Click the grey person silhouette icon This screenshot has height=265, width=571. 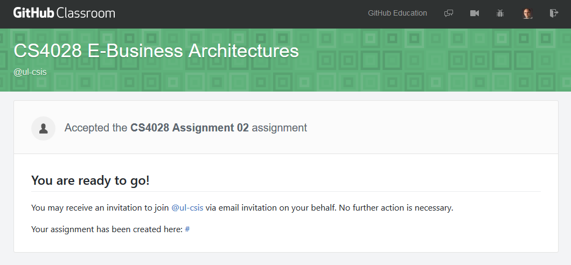pyautogui.click(x=43, y=129)
